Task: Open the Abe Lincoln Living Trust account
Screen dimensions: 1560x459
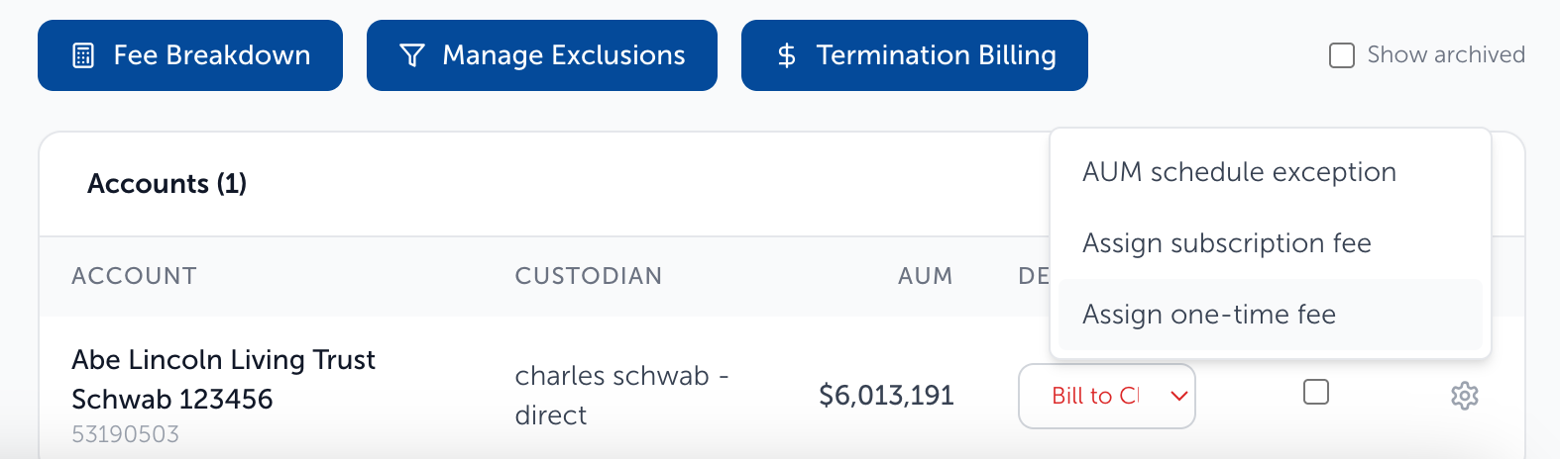Action: (x=223, y=360)
